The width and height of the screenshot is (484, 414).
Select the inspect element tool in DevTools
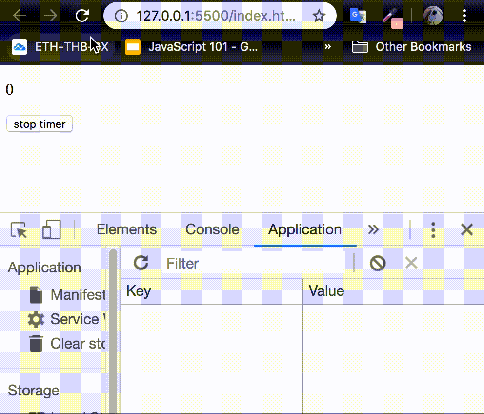point(18,229)
